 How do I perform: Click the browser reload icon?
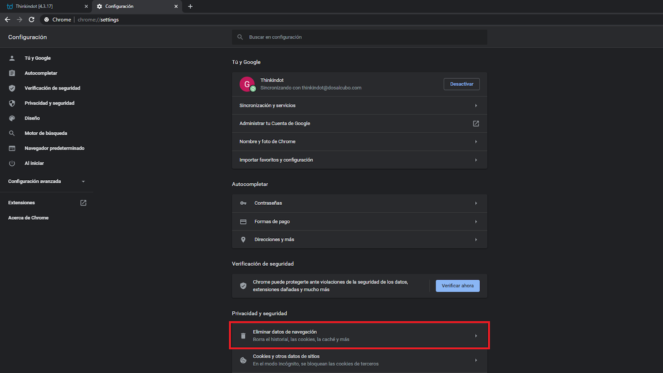coord(31,19)
